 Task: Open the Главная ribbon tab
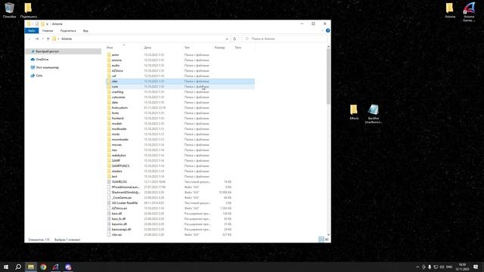(48, 31)
